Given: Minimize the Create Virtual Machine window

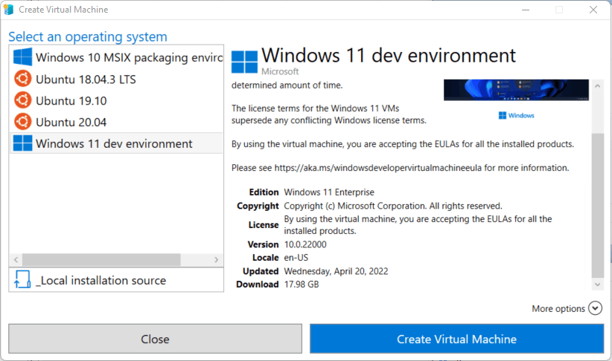Looking at the screenshot, I should (x=526, y=10).
